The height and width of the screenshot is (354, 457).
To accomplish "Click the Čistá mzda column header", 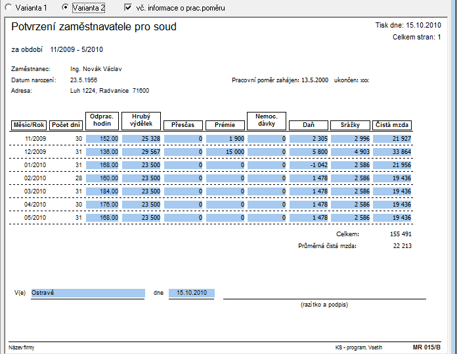I will [x=392, y=125].
